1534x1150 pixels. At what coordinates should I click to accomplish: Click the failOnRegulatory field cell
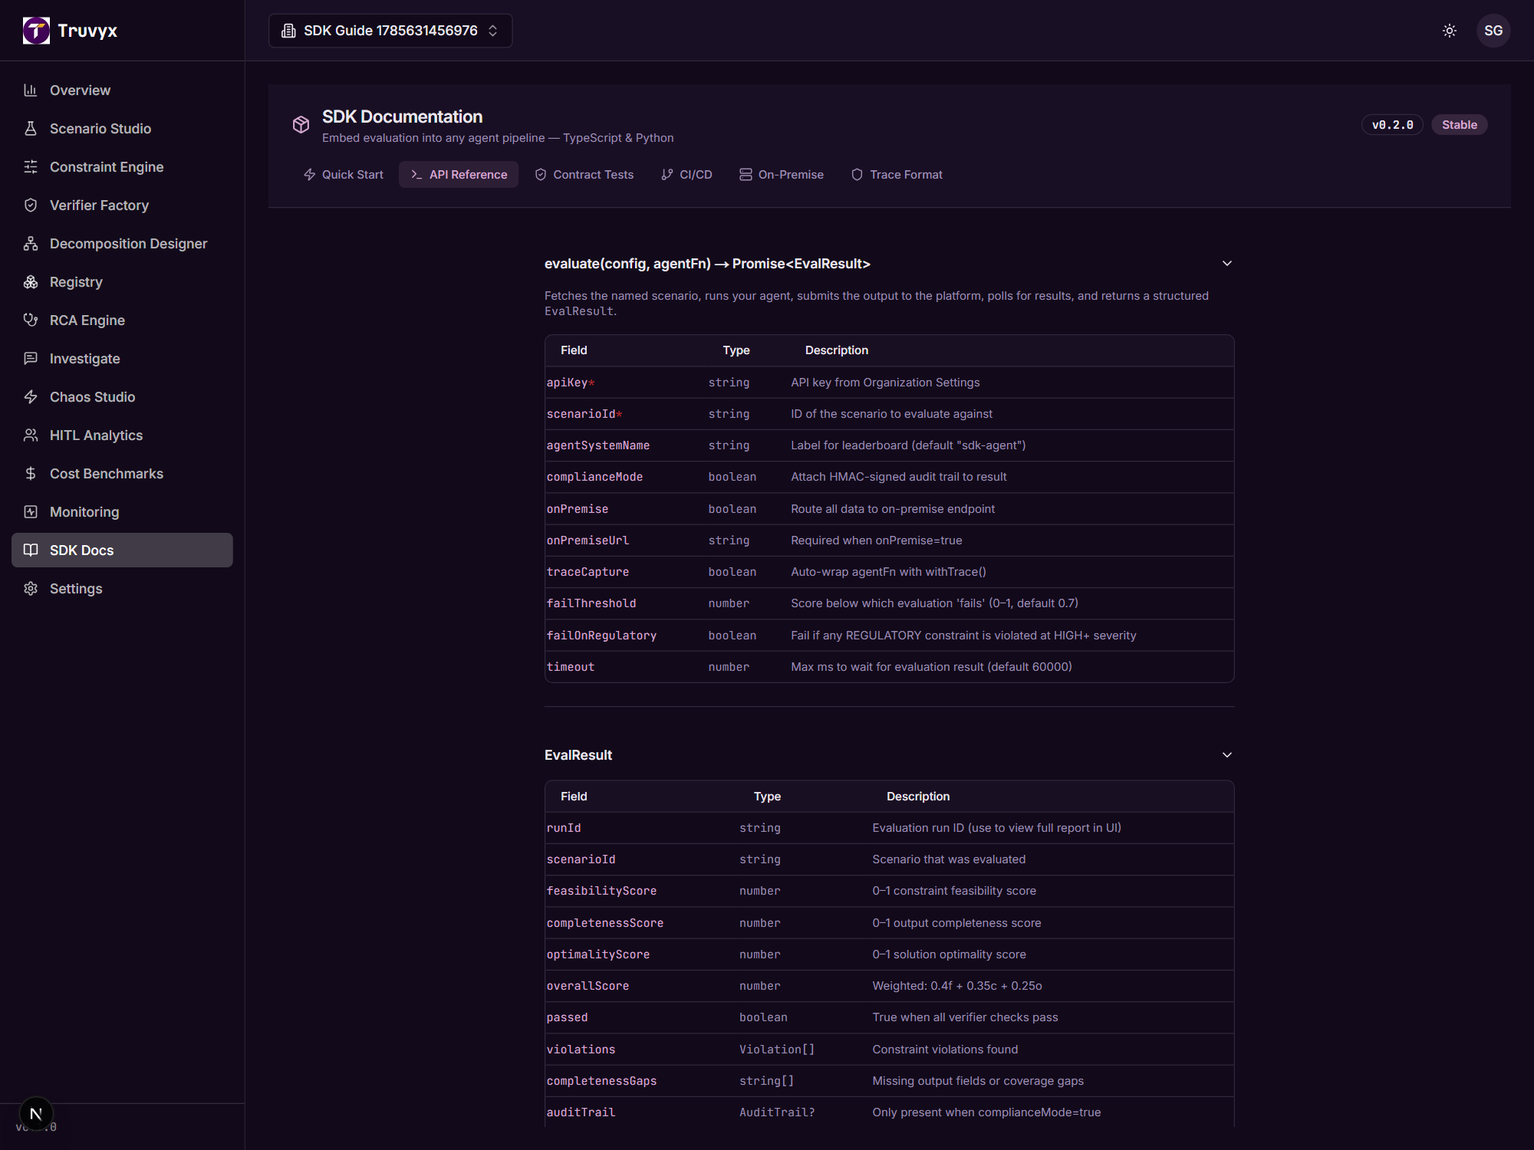tap(601, 636)
